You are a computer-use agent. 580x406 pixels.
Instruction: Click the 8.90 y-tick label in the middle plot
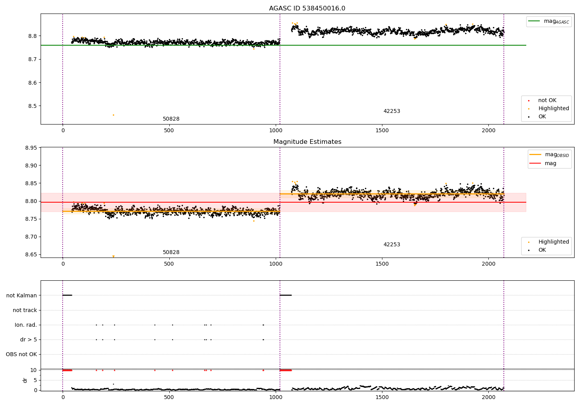point(31,165)
